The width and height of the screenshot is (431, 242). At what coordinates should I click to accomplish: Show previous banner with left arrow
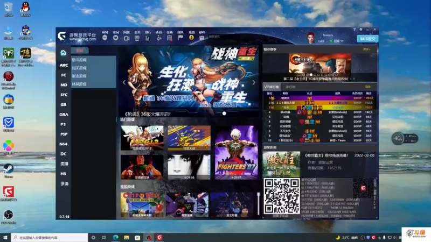[x=124, y=82]
